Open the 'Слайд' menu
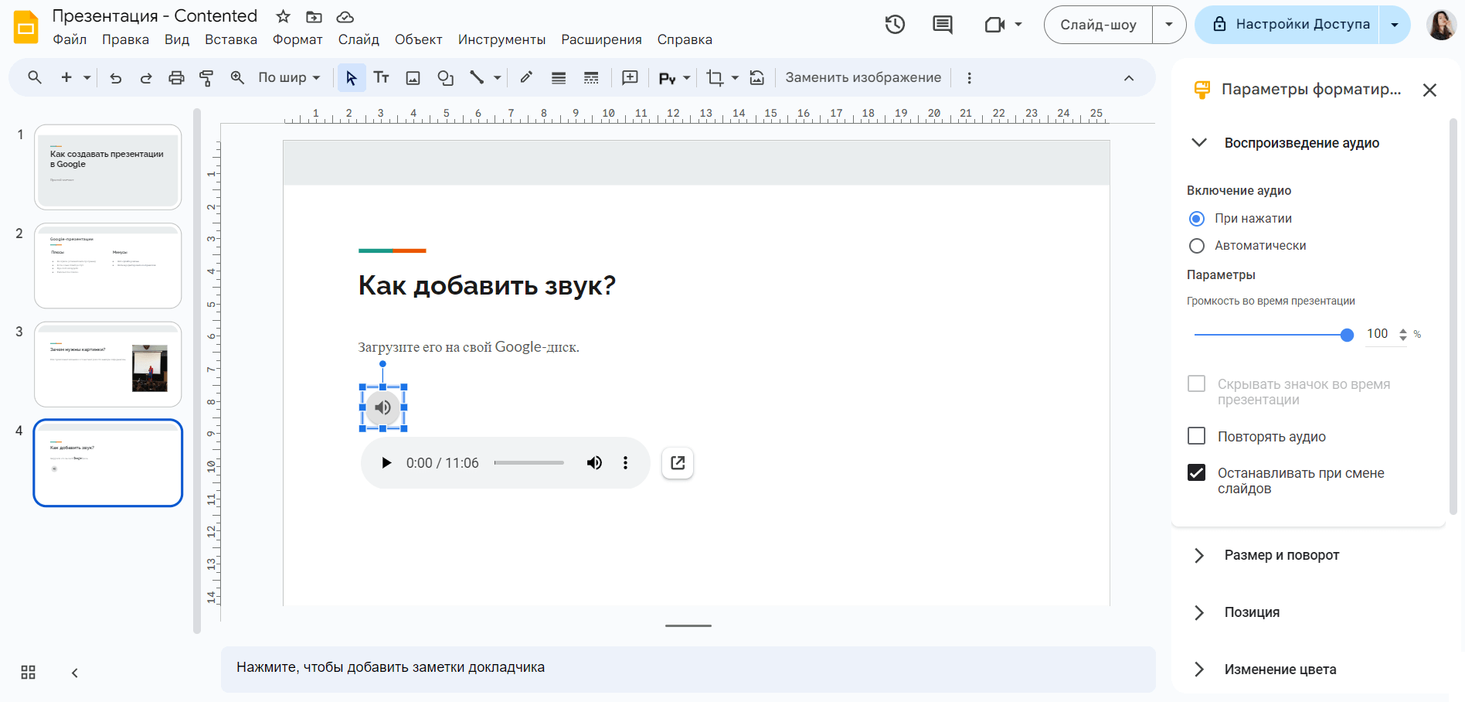This screenshot has height=702, width=1465. pos(359,39)
